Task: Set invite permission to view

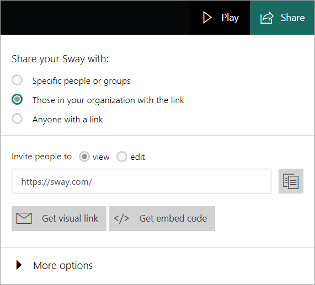Action: coord(84,157)
